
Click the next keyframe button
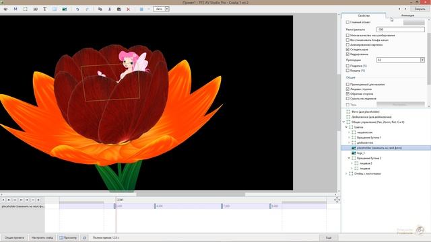point(27,200)
